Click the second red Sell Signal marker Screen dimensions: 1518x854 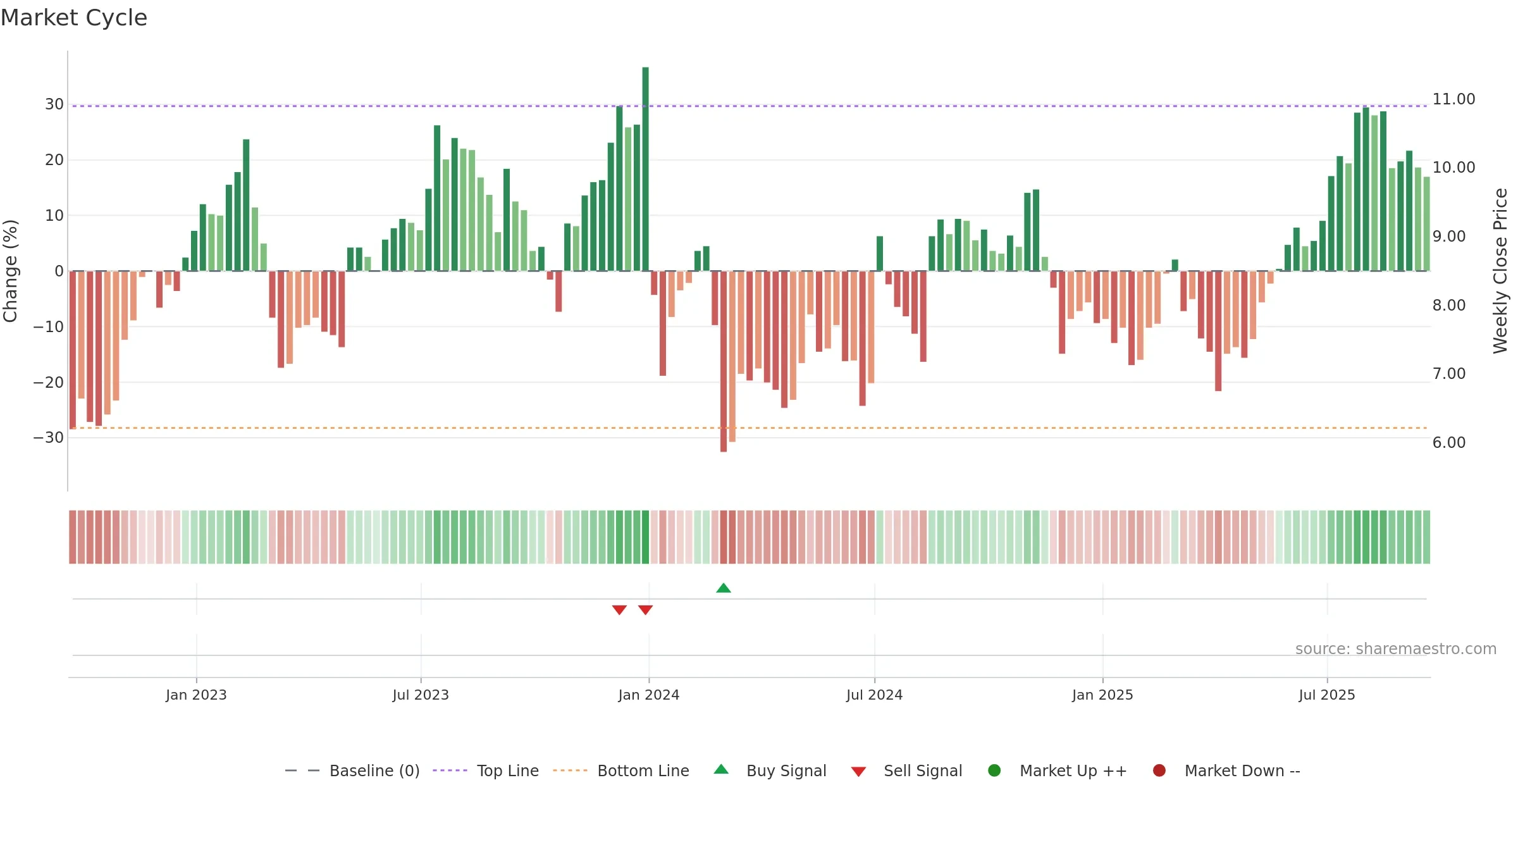tap(645, 610)
